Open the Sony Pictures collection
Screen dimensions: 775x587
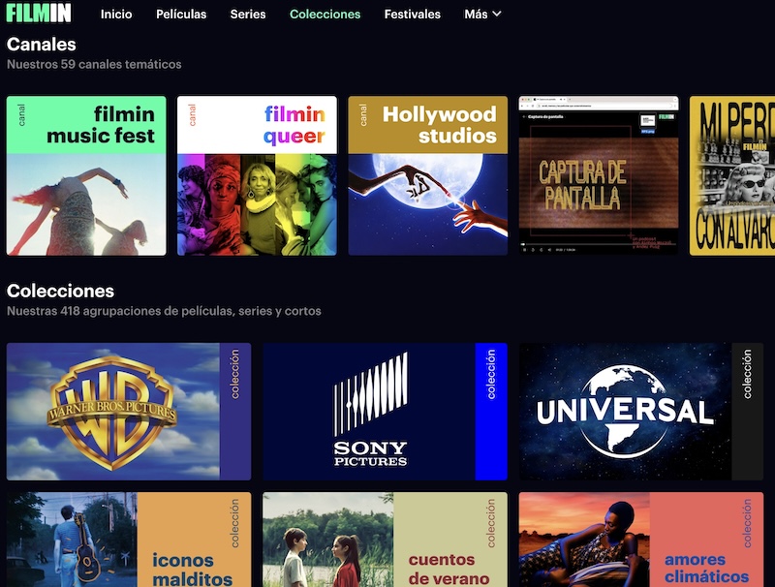point(385,412)
